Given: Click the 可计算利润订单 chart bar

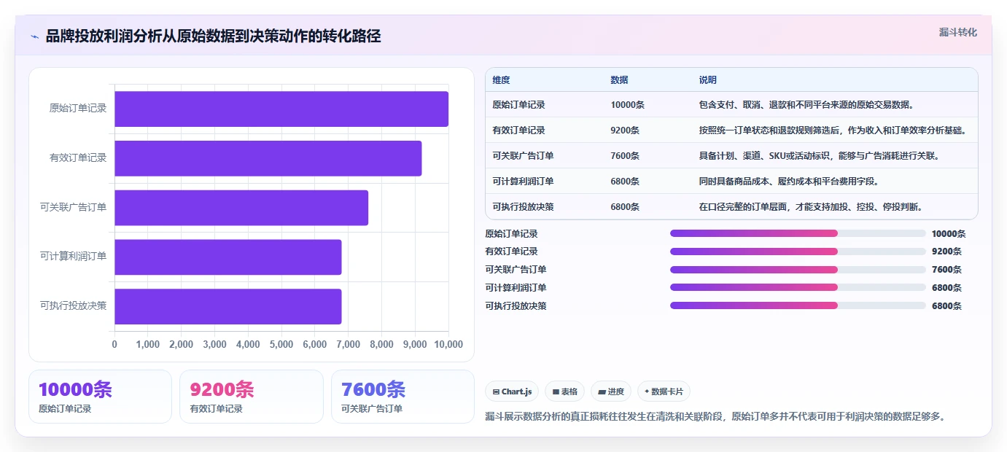Looking at the screenshot, I should [228, 257].
